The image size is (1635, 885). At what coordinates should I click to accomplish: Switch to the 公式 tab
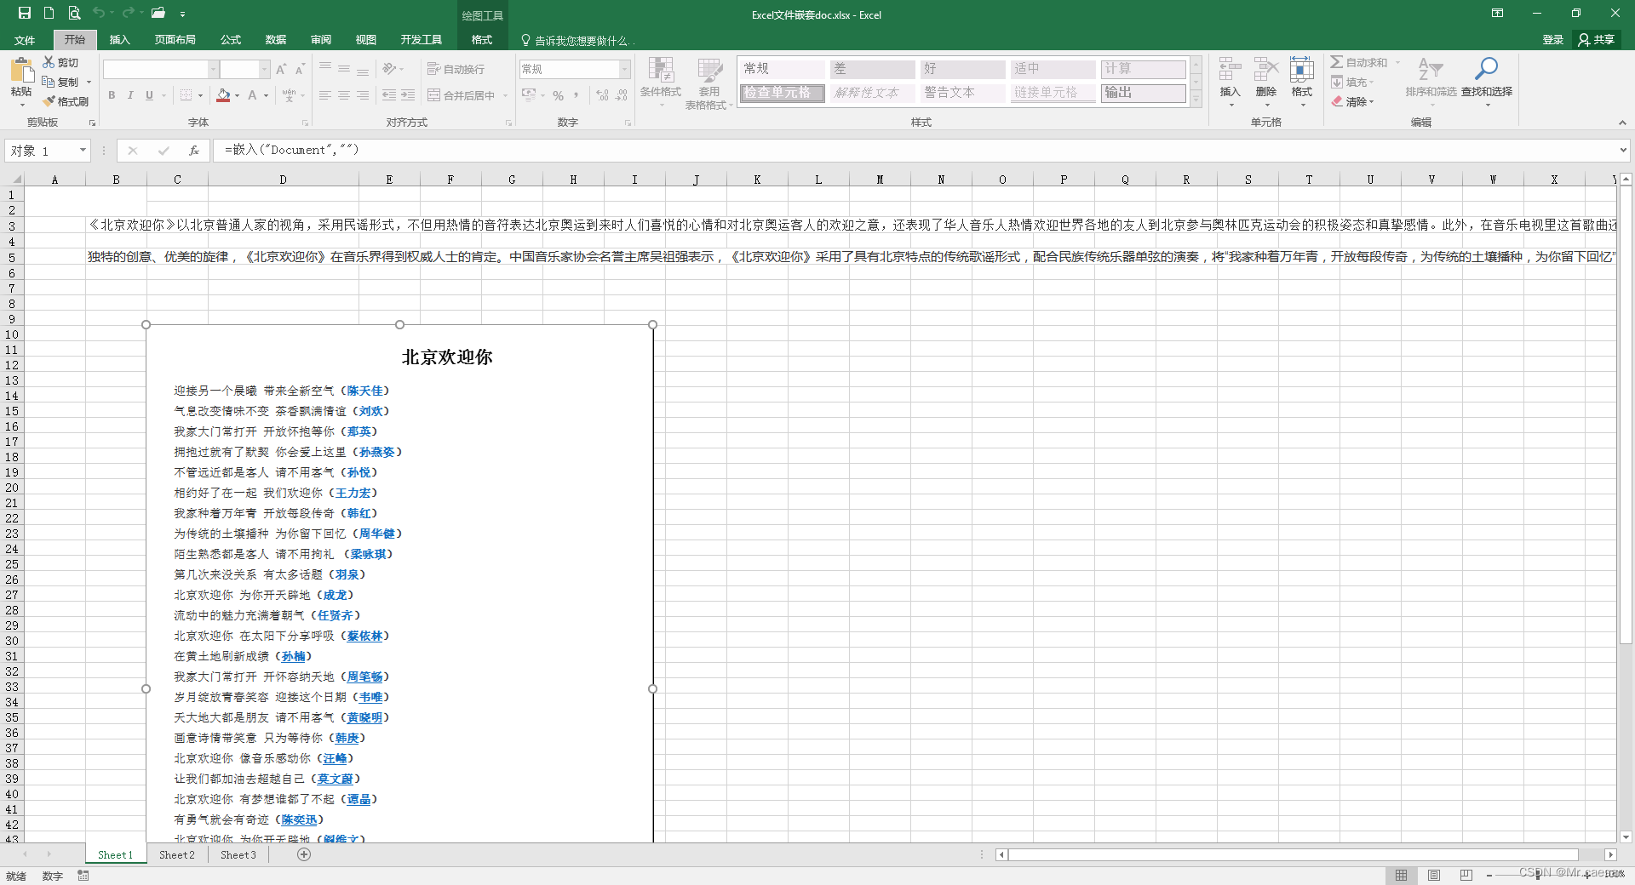click(x=231, y=40)
